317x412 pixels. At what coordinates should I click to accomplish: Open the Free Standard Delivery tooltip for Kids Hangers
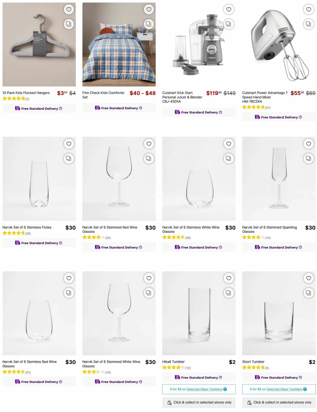click(x=60, y=108)
